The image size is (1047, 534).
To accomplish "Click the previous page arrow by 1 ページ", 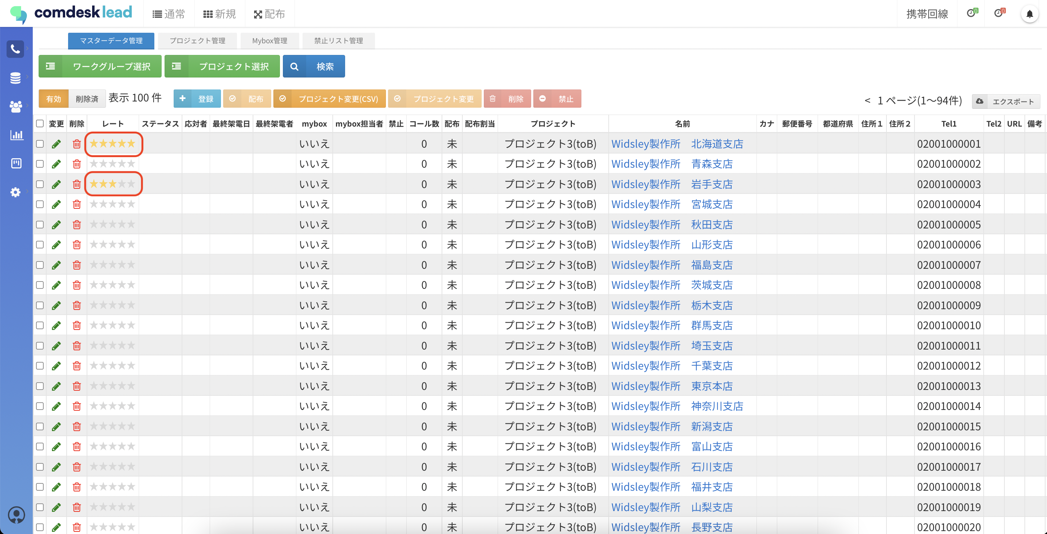I will click(x=868, y=100).
